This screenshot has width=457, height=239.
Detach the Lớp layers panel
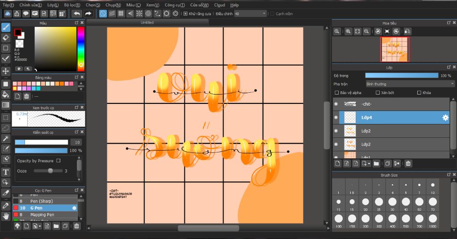[449, 67]
